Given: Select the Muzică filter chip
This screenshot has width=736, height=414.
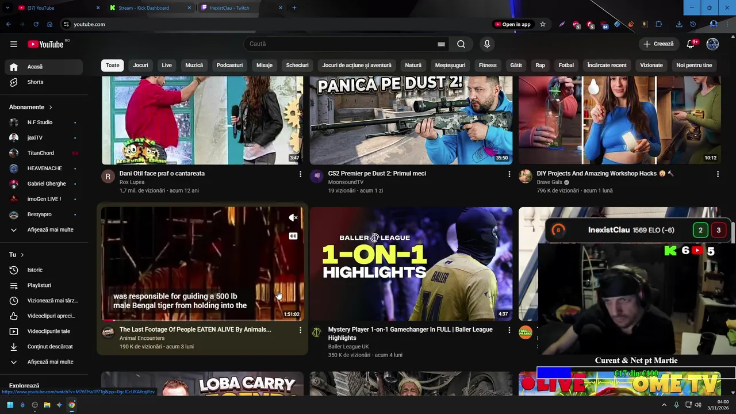Looking at the screenshot, I should (194, 66).
